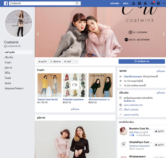
Task: Open the quick help question icon
Action: 158,3
